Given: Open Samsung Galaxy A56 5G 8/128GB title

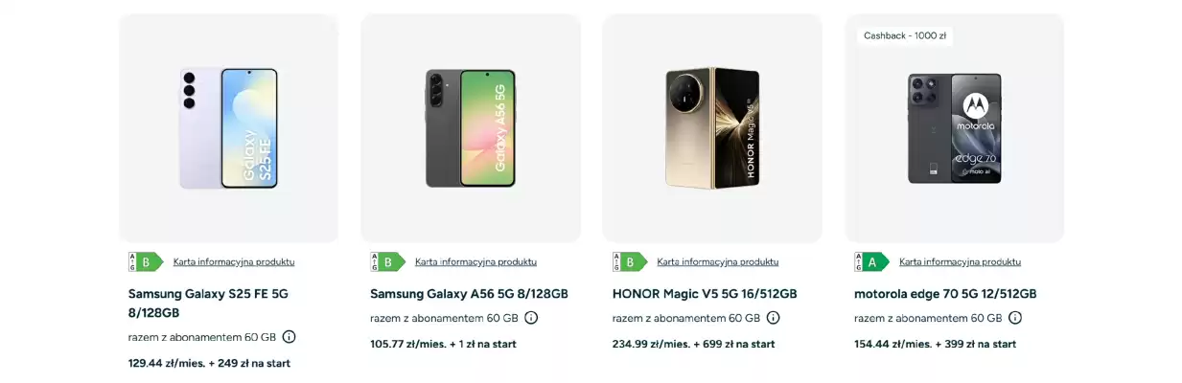Looking at the screenshot, I should (469, 294).
